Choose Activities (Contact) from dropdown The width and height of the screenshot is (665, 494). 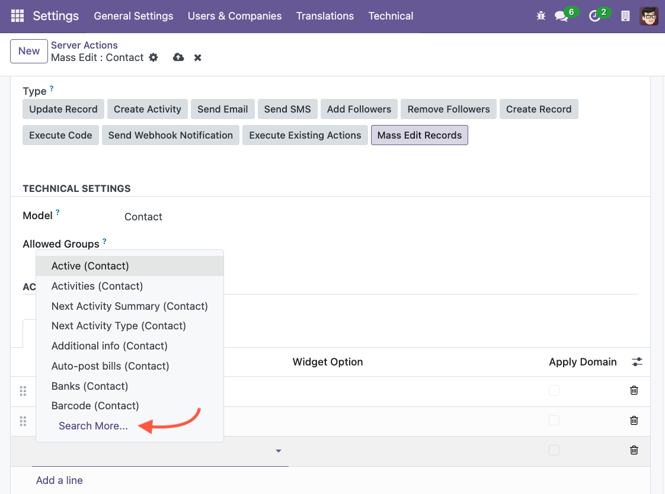130,286
